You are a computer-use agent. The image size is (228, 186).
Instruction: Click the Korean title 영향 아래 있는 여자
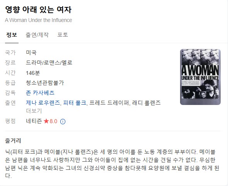tap(38, 10)
